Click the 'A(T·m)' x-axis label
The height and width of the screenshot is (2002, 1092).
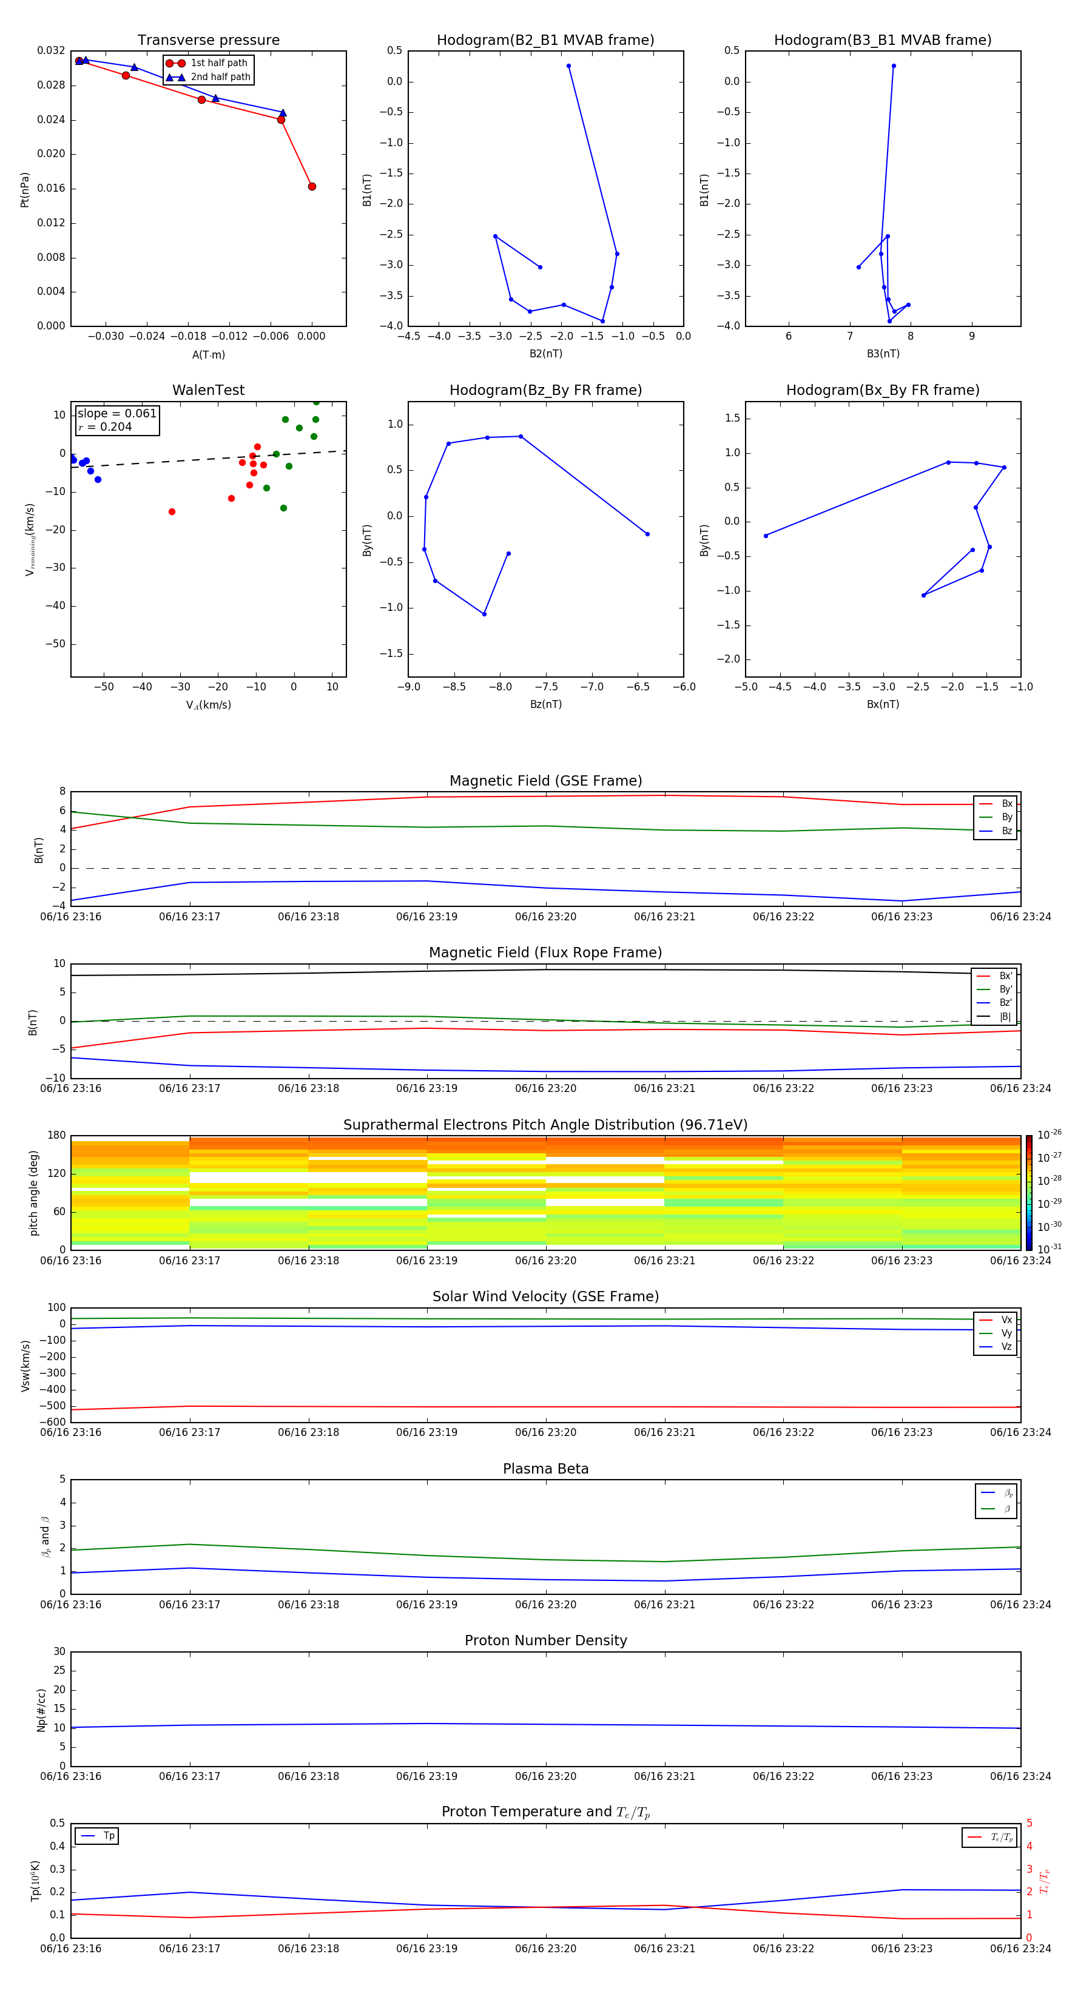pyautogui.click(x=208, y=355)
